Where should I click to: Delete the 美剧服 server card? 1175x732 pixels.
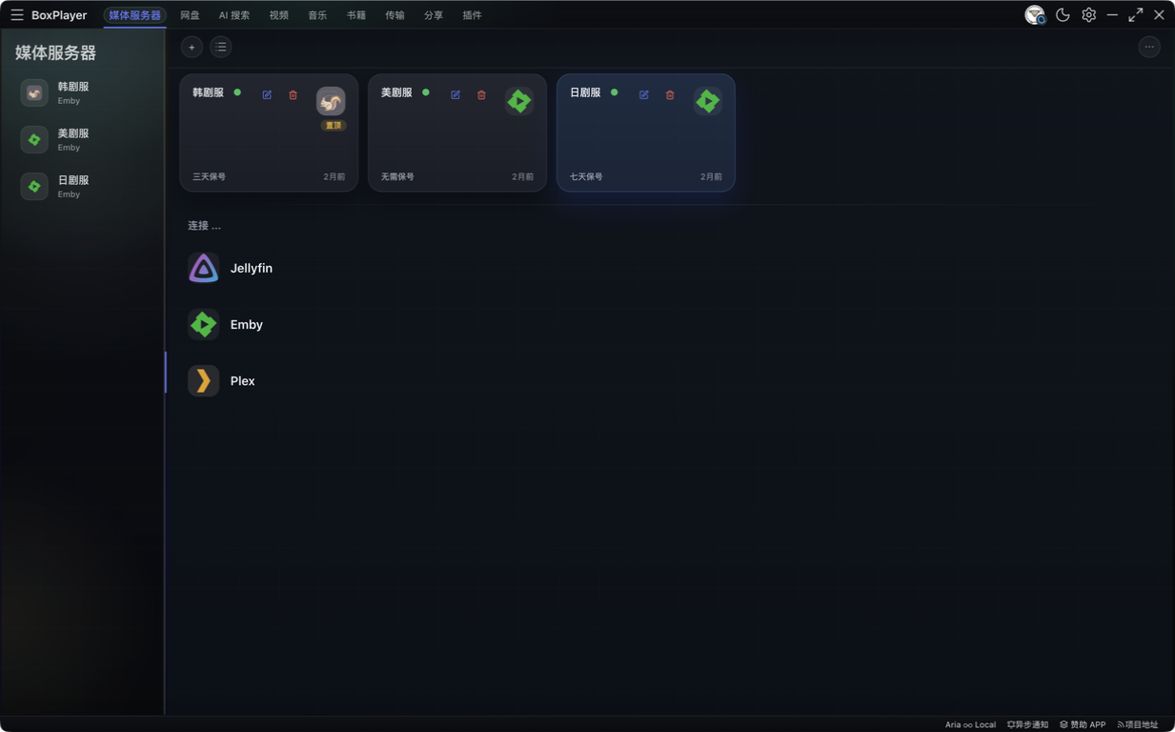tap(481, 94)
